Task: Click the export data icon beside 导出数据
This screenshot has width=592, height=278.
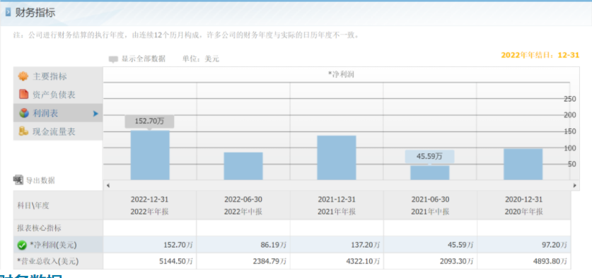Action: tap(18, 180)
